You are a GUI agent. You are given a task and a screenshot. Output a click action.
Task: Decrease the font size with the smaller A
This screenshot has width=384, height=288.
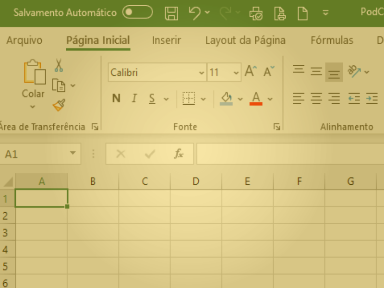pos(269,72)
